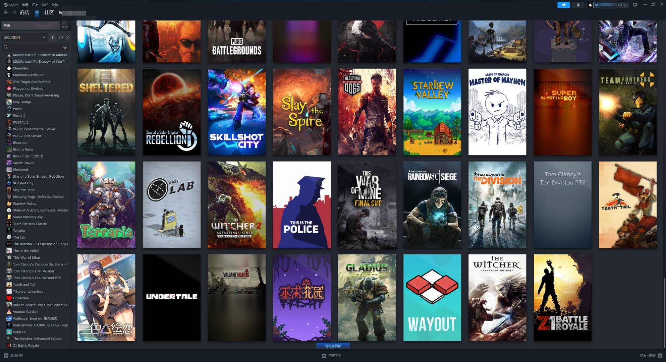Open the Z1 Battle Royale cover
This screenshot has width=666, height=362.
[563, 298]
